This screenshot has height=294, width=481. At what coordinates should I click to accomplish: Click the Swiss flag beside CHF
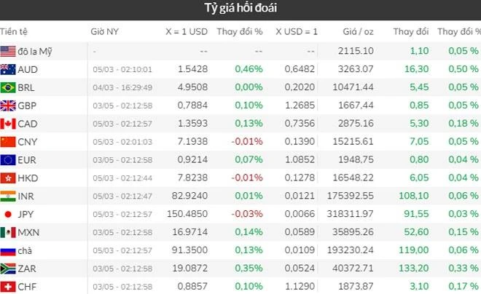coord(8,286)
